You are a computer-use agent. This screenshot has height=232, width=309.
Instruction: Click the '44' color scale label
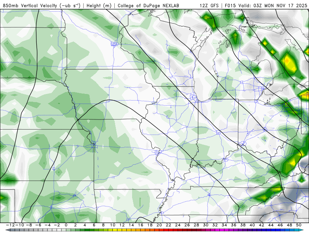[271, 225]
